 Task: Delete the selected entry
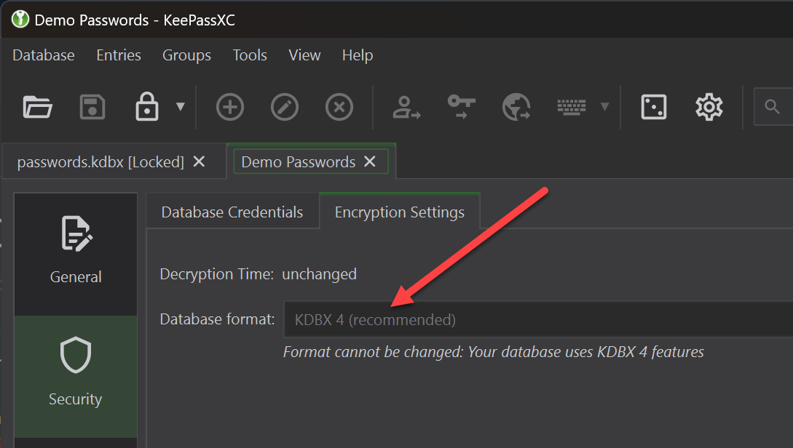tap(339, 106)
